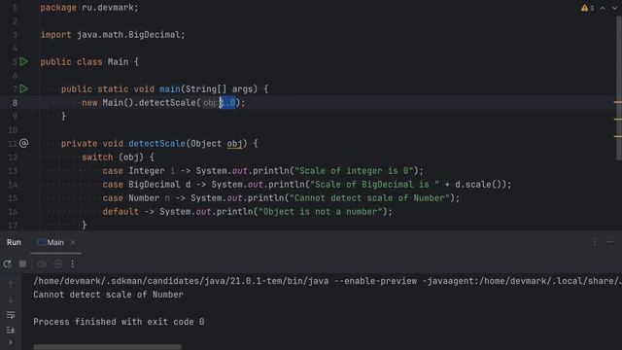Open Run tool window options menu

[x=594, y=242]
